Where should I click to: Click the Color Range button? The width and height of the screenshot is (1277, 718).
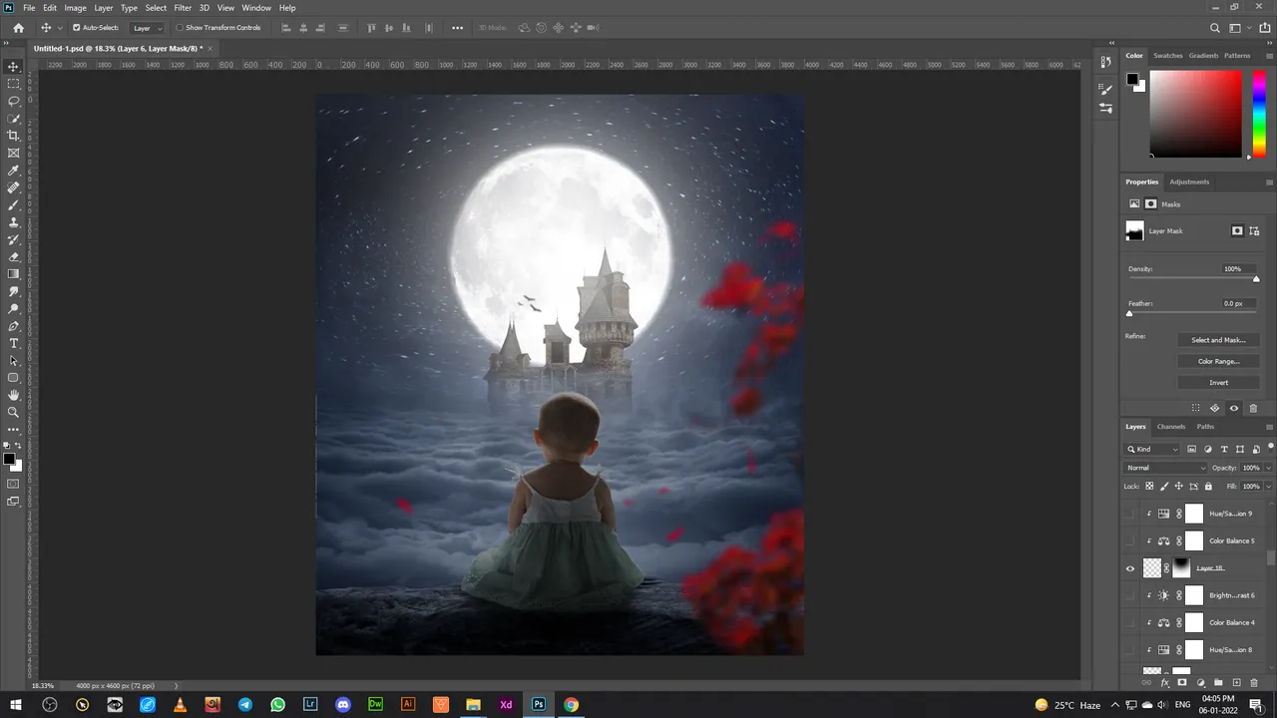coord(1218,361)
